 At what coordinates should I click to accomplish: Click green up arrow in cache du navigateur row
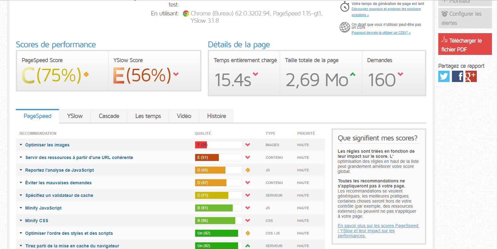(248, 246)
